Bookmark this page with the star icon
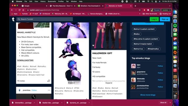 click(140, 10)
